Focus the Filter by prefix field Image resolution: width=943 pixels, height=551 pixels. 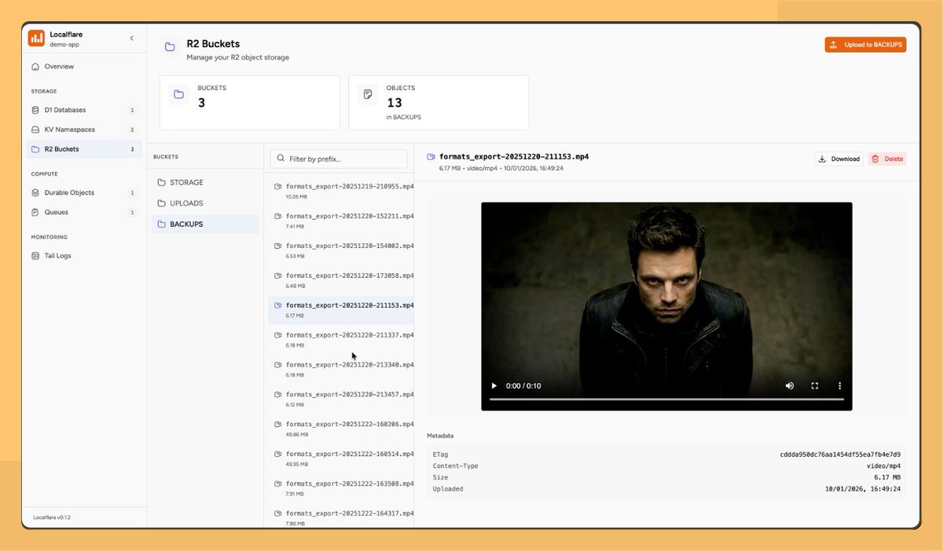click(339, 159)
